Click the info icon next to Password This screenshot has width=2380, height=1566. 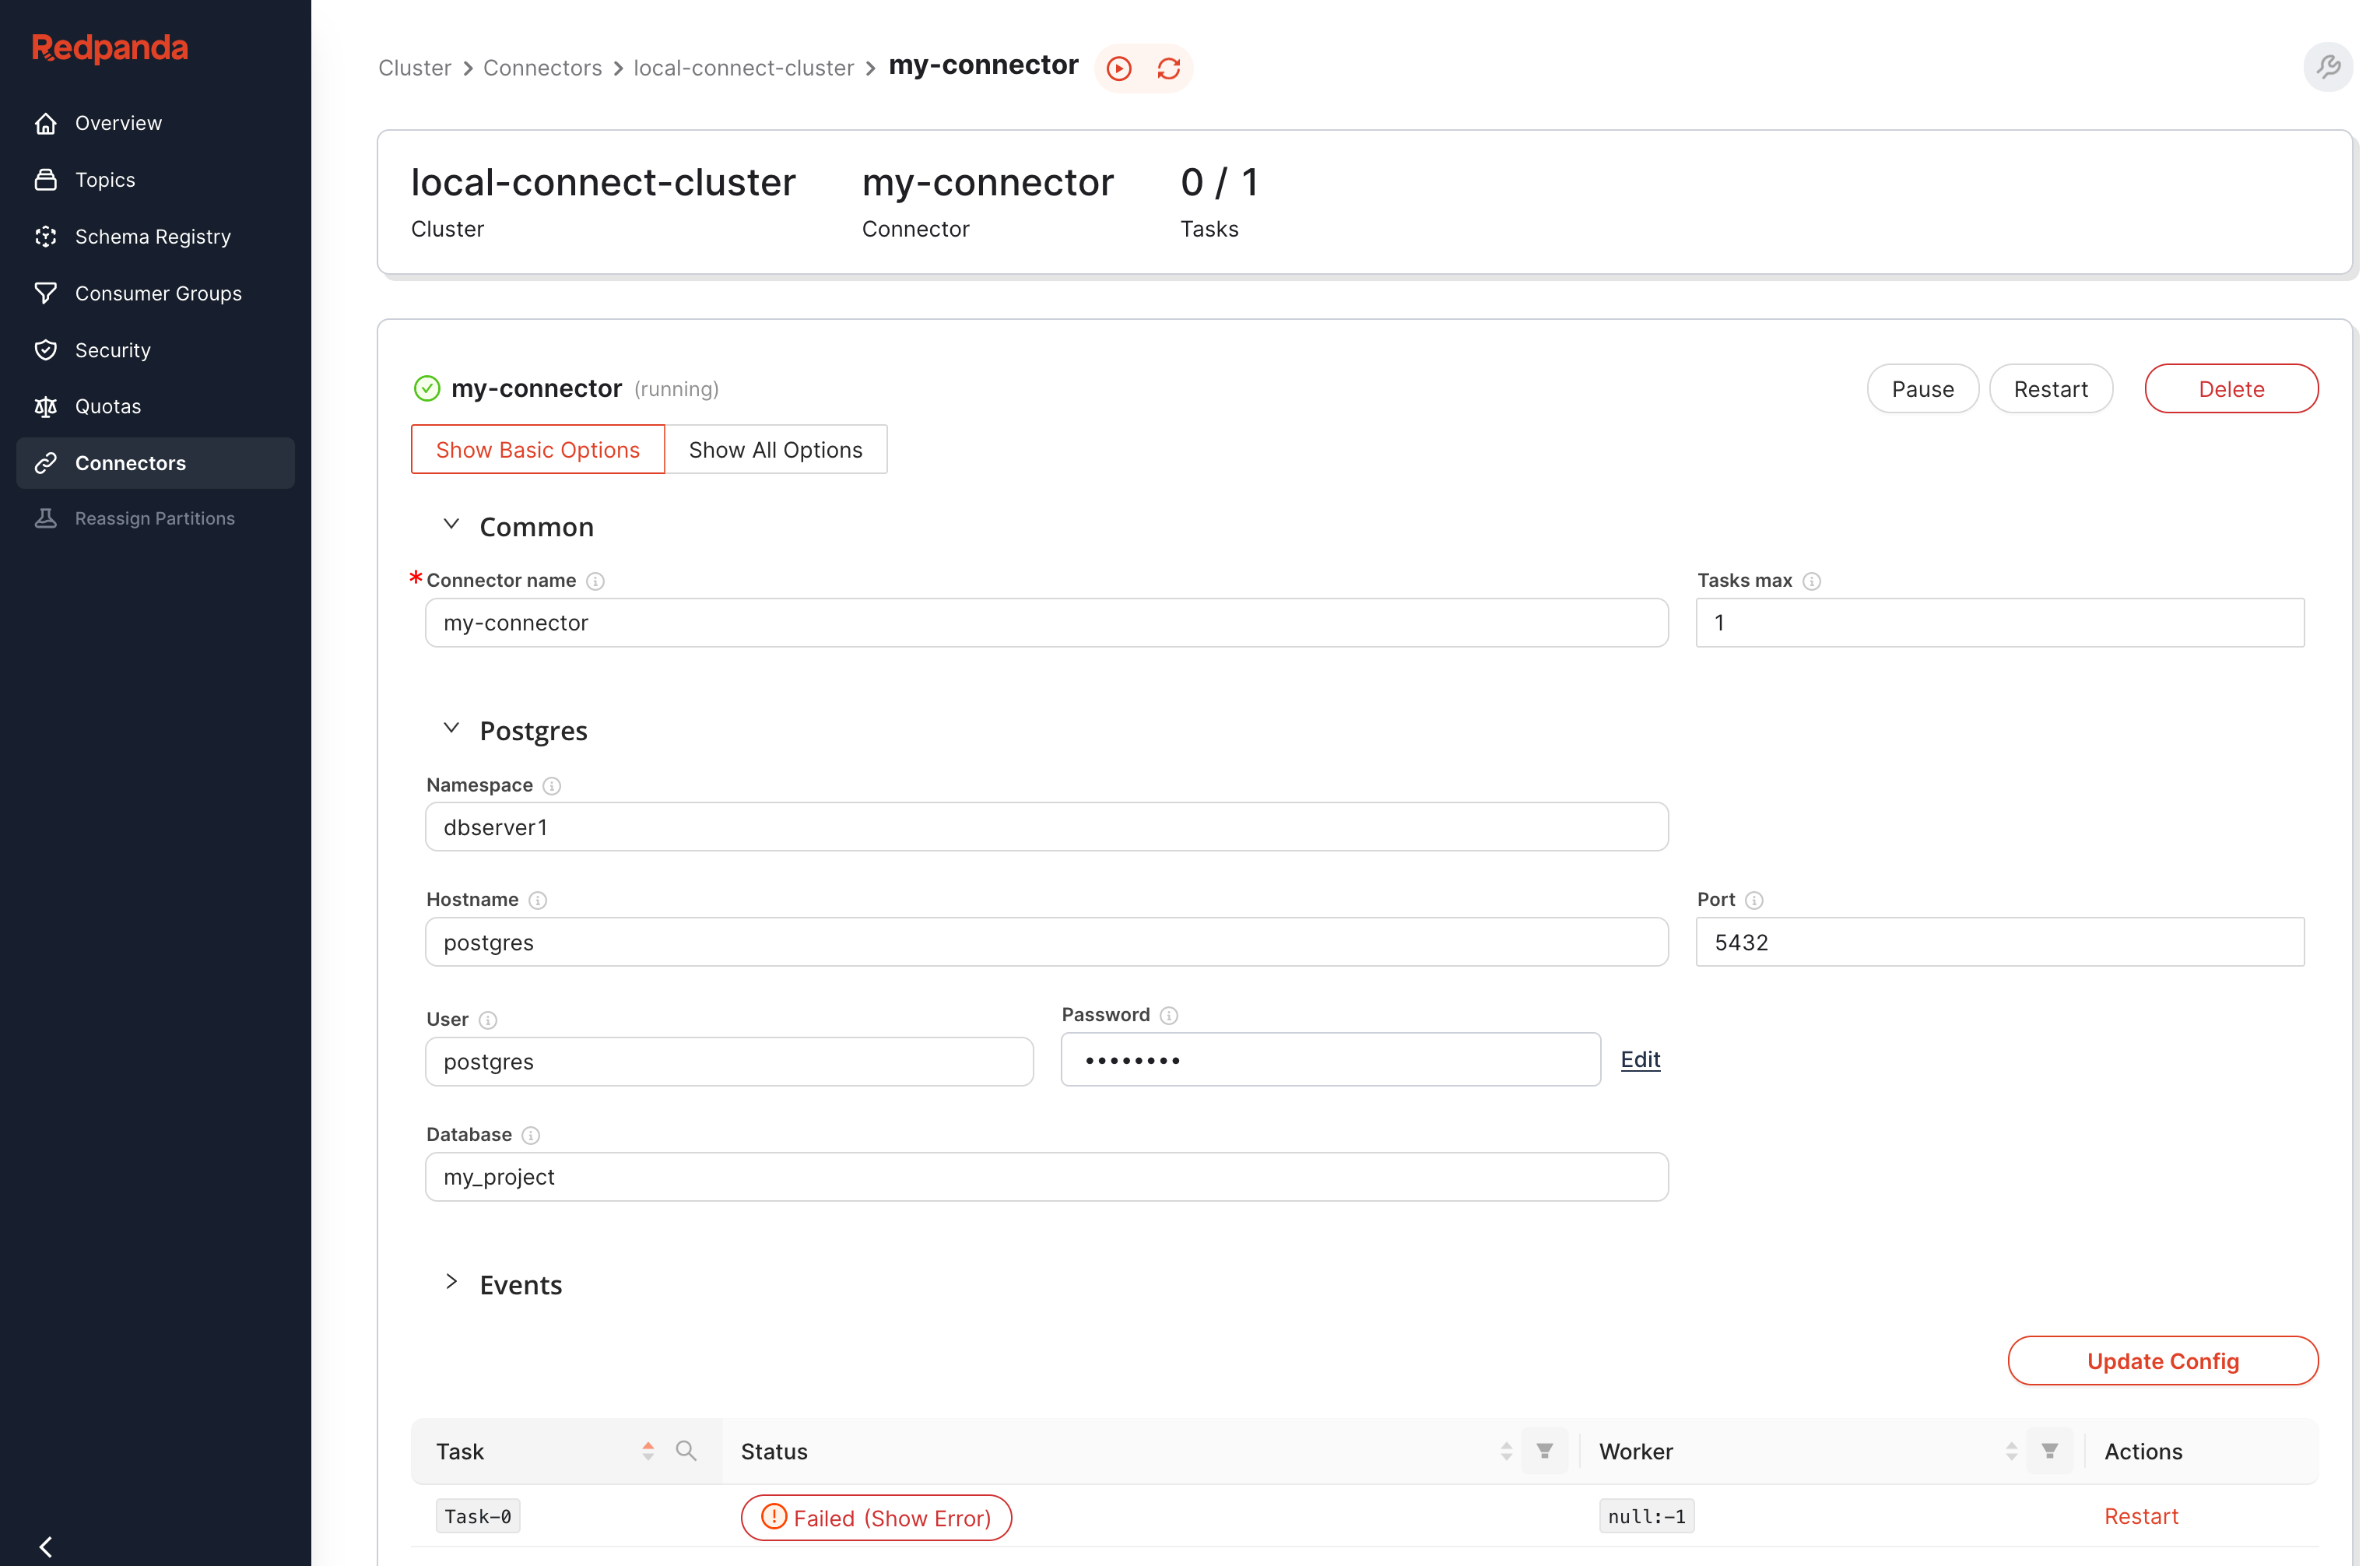point(1169,1015)
